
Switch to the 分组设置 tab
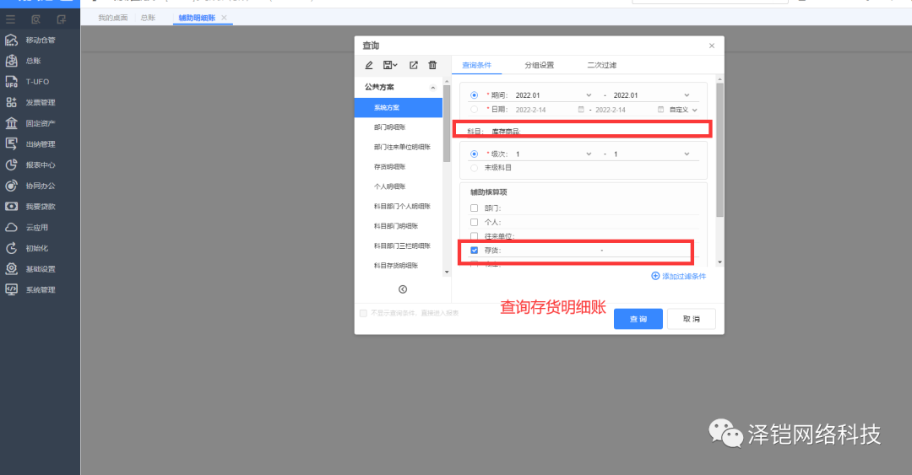(539, 65)
